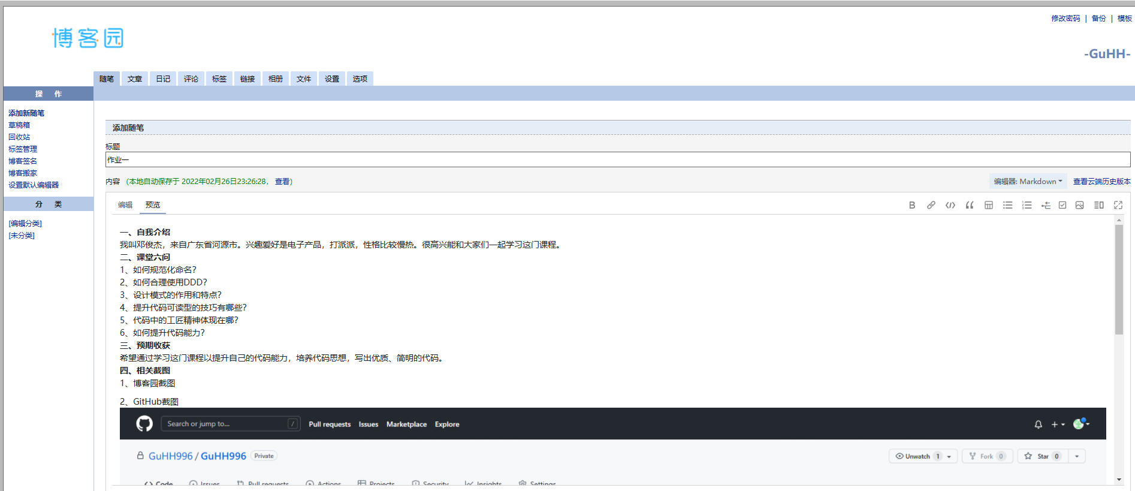Viewport: 1135px width, 491px height.
Task: Click the heading 四、相关截图
Action: coord(145,370)
